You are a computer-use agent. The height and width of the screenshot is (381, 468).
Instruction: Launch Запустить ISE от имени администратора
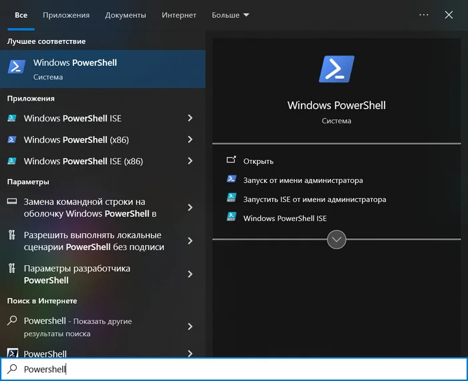(314, 199)
